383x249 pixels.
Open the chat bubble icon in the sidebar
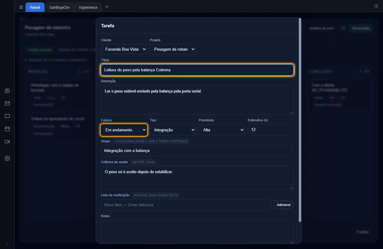[7, 116]
